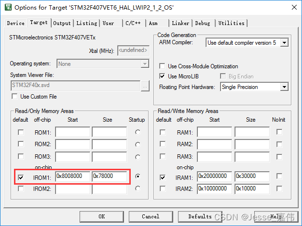The height and width of the screenshot is (226, 302).
Task: Select the ROM3 Startup radio button
Action: (x=137, y=157)
